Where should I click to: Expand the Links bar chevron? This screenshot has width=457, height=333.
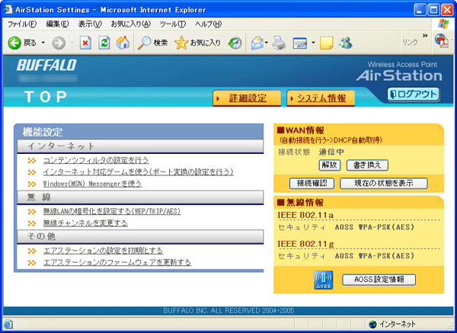425,36
